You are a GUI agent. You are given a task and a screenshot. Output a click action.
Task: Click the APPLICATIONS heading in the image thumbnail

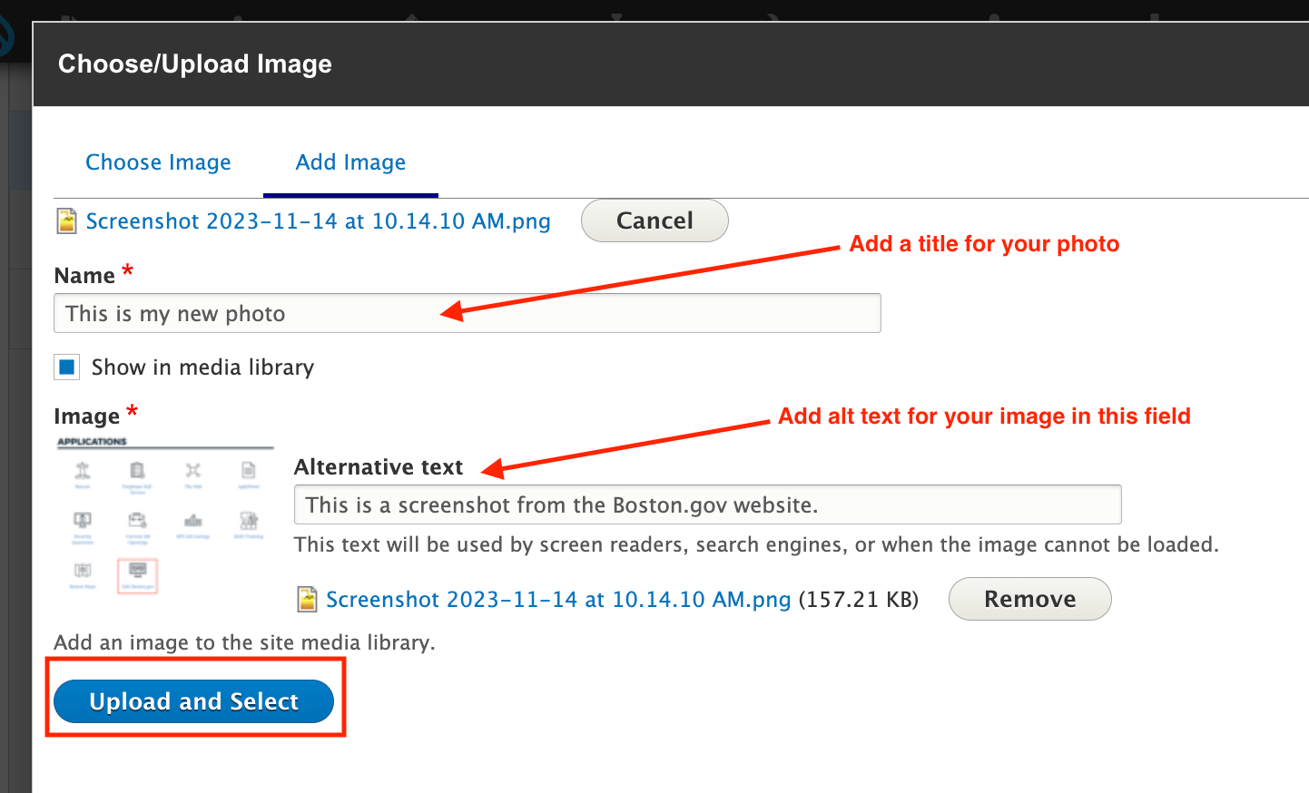point(93,442)
